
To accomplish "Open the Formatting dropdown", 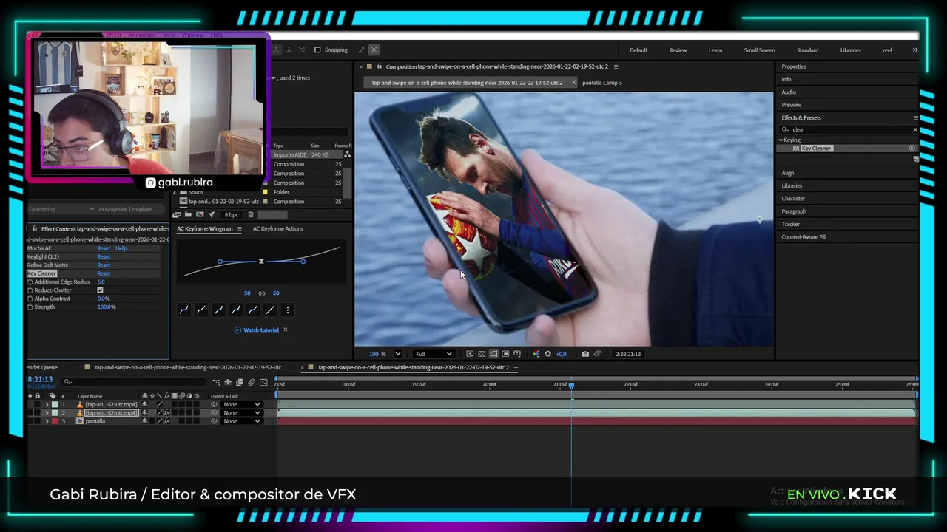I will (62, 209).
